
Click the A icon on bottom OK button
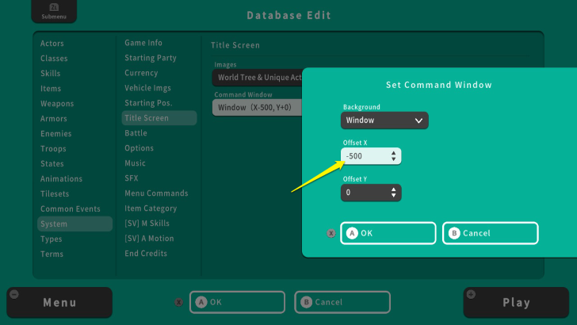coord(201,302)
